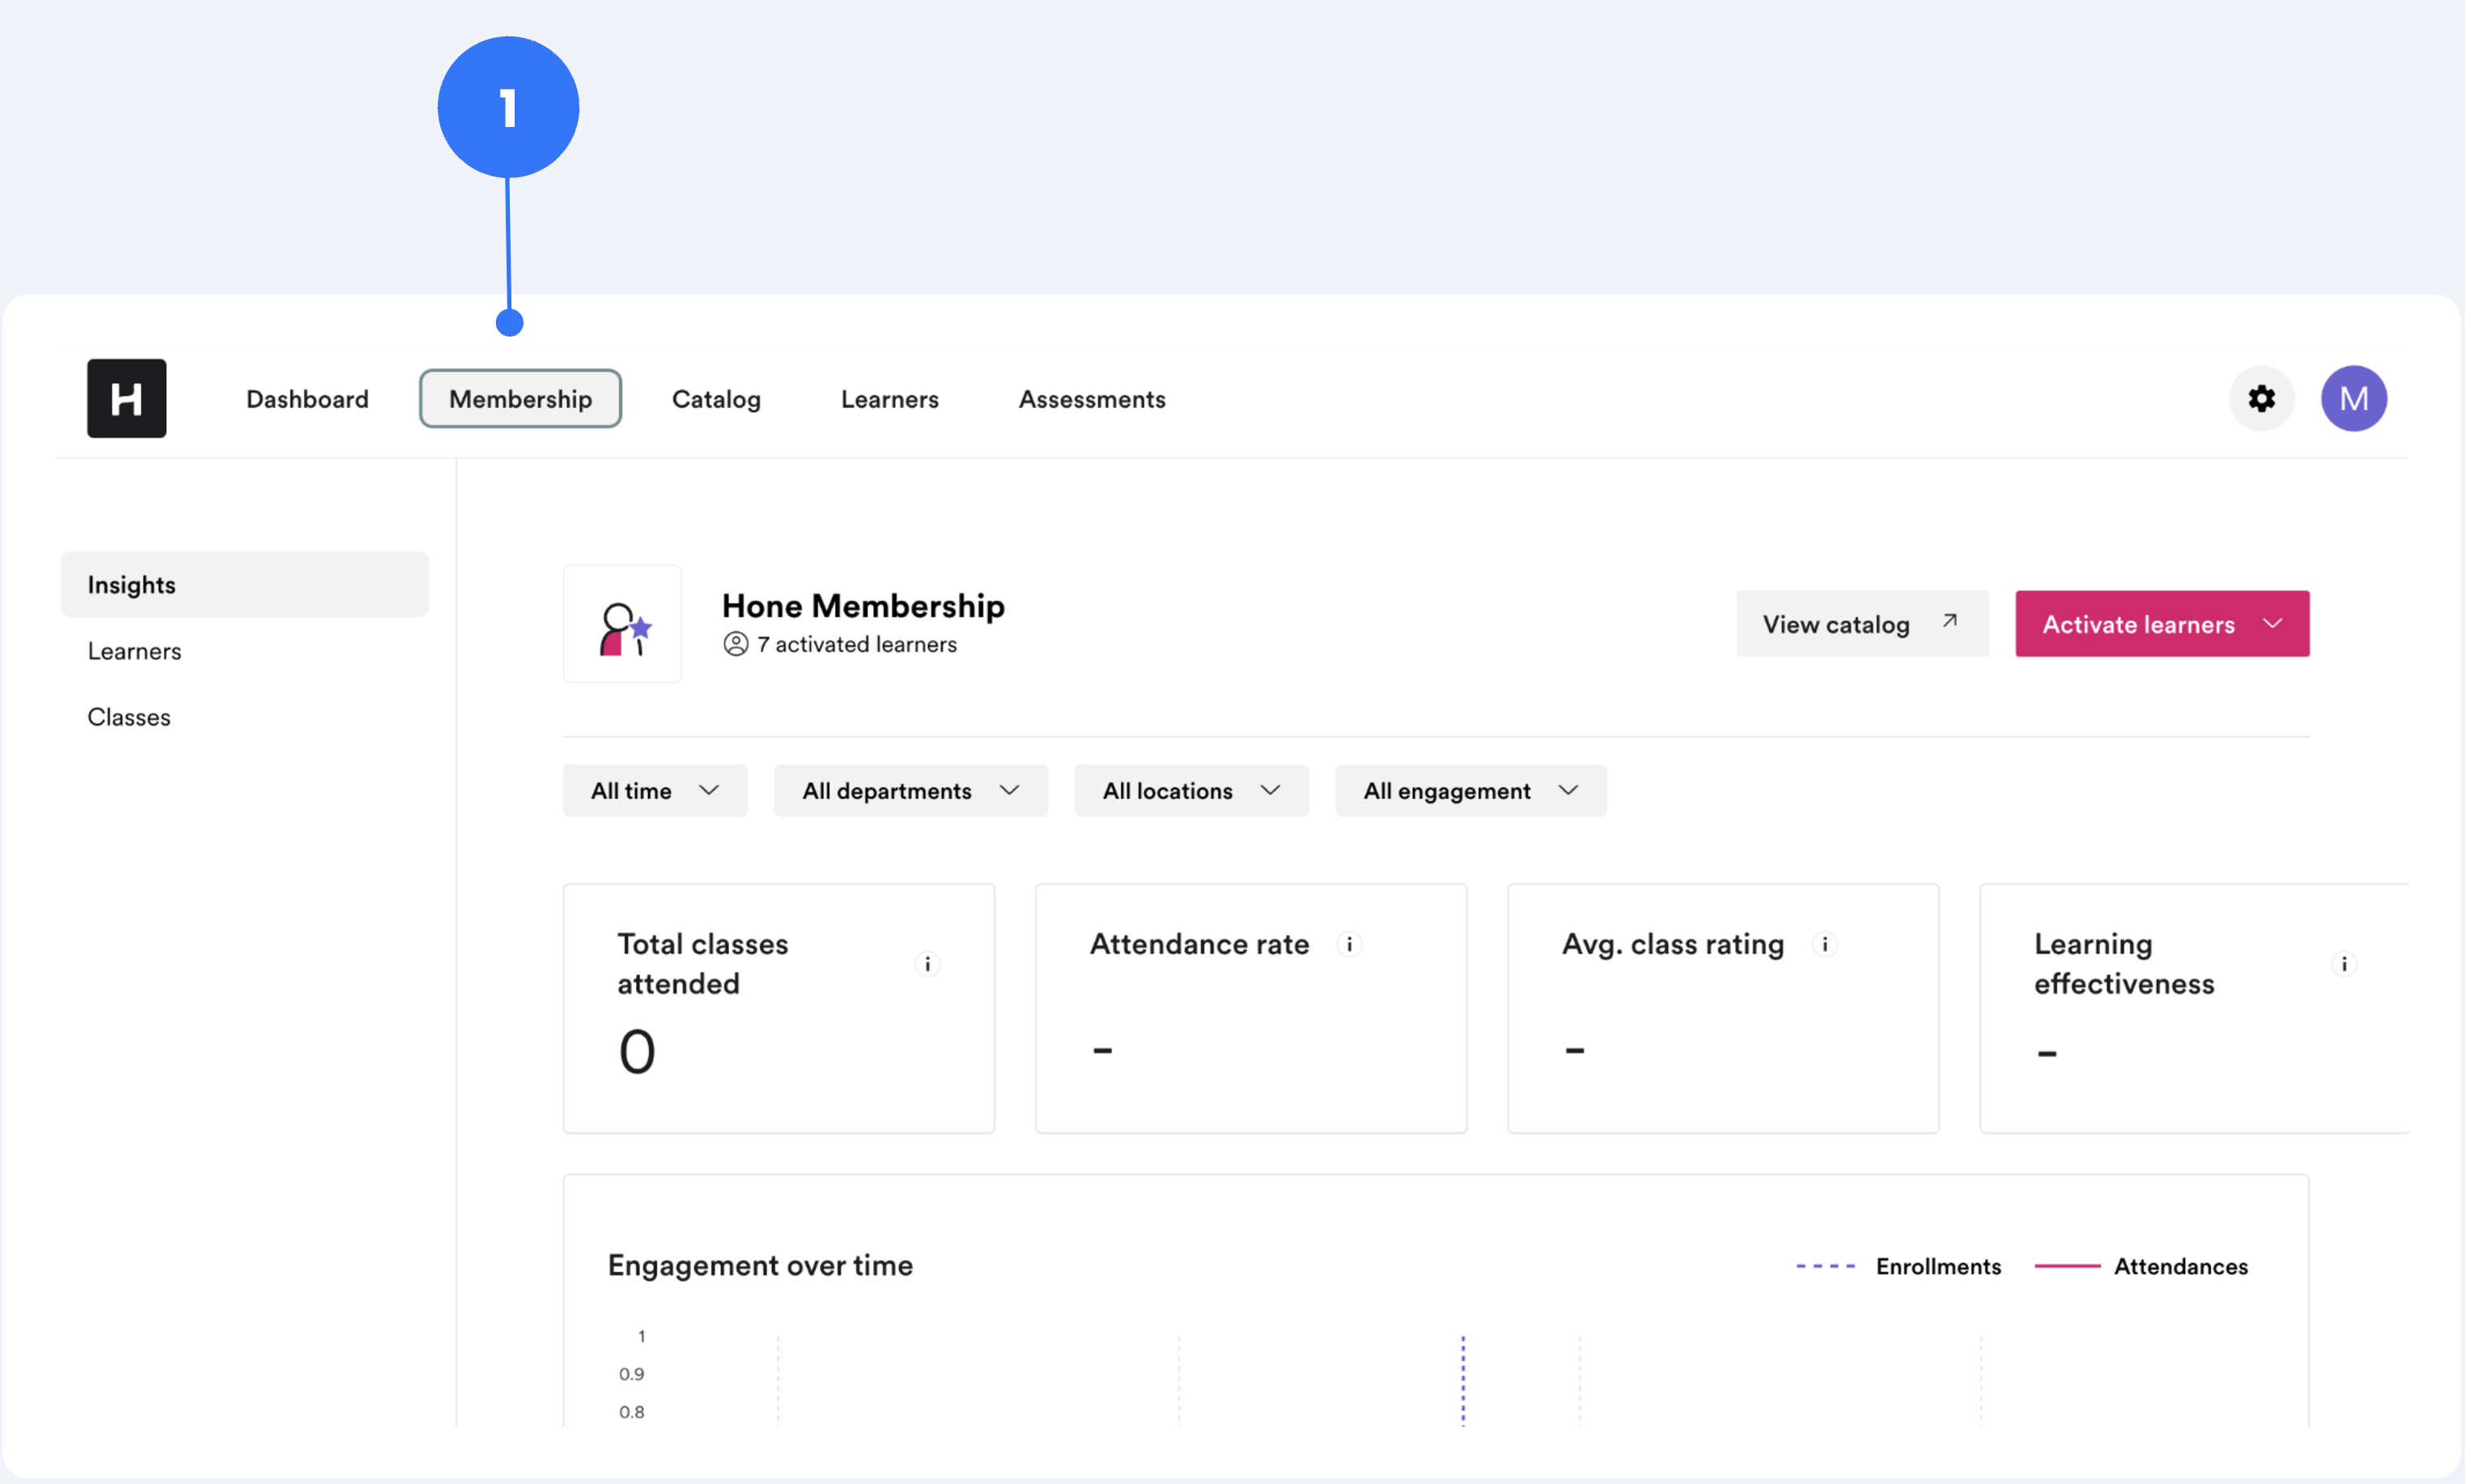Select Insights in the sidebar
Image resolution: width=2465 pixels, height=1484 pixels.
pyautogui.click(x=245, y=585)
